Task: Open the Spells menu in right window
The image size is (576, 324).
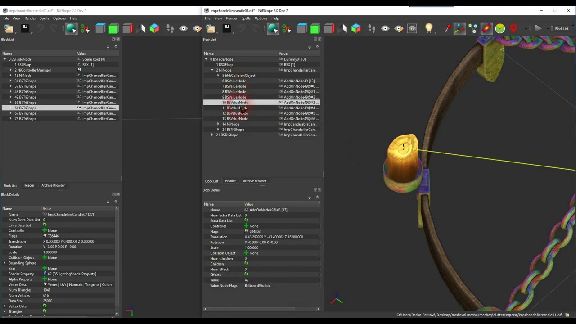Action: point(246,18)
